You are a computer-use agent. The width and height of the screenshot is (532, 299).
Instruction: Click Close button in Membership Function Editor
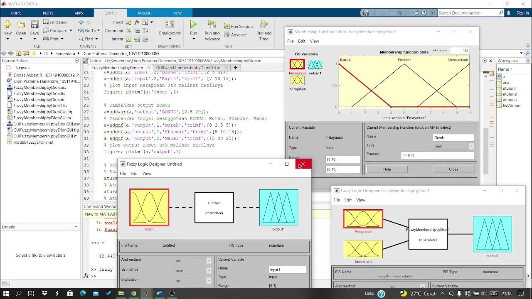[x=453, y=169]
